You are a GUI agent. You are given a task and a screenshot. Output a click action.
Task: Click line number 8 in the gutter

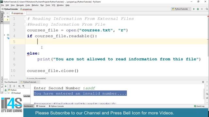[14, 59]
